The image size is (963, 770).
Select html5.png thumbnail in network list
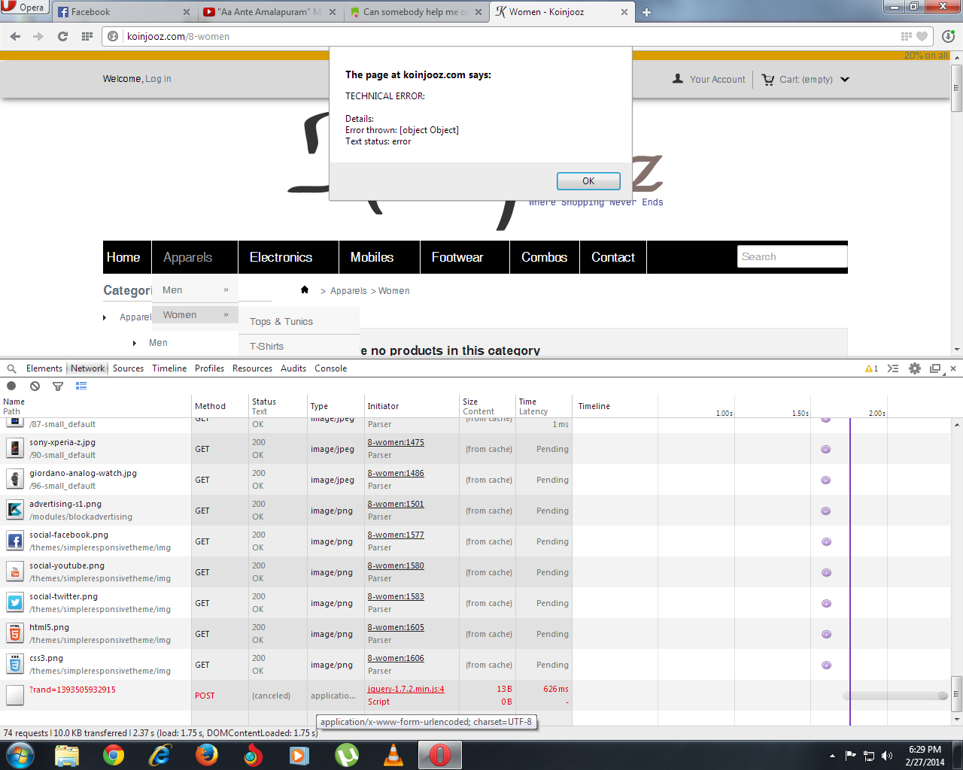point(15,634)
